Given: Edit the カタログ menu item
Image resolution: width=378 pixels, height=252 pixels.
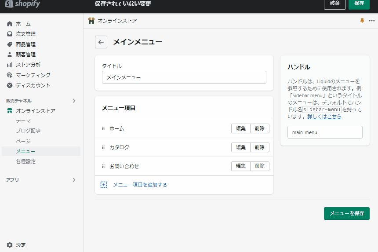Looking at the screenshot, I should pyautogui.click(x=240, y=147).
